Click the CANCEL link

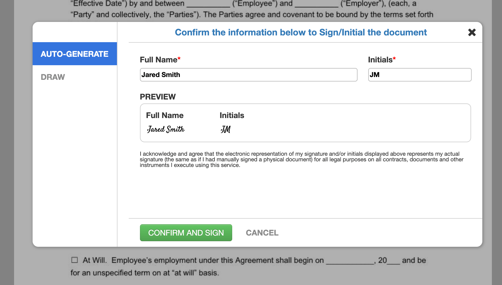[262, 233]
